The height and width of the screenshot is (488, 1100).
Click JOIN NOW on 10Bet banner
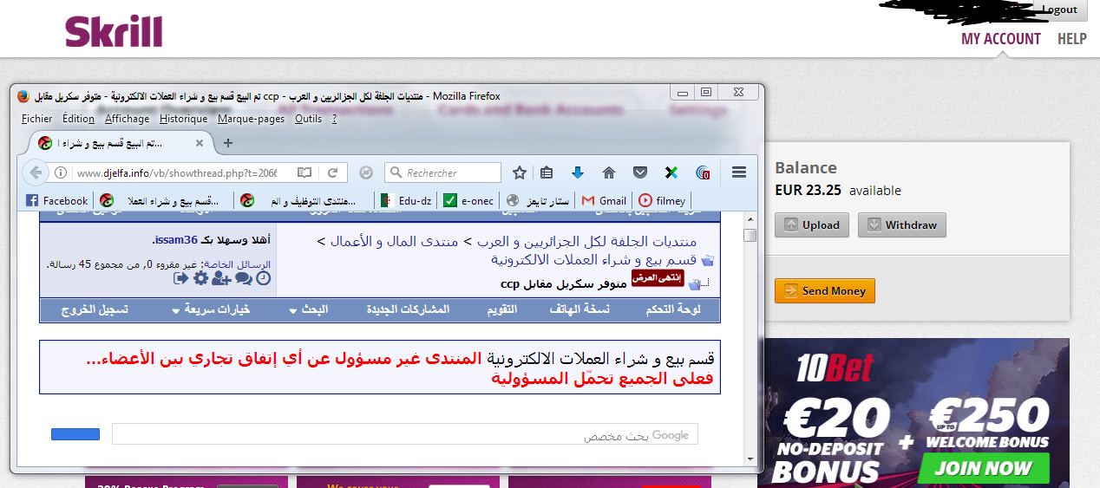(x=983, y=468)
